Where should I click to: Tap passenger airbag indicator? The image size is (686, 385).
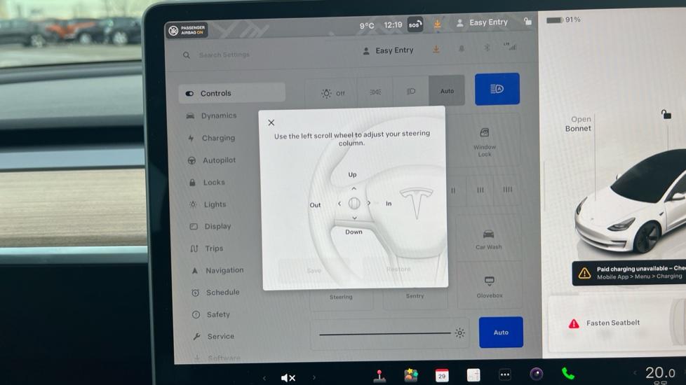tap(187, 30)
